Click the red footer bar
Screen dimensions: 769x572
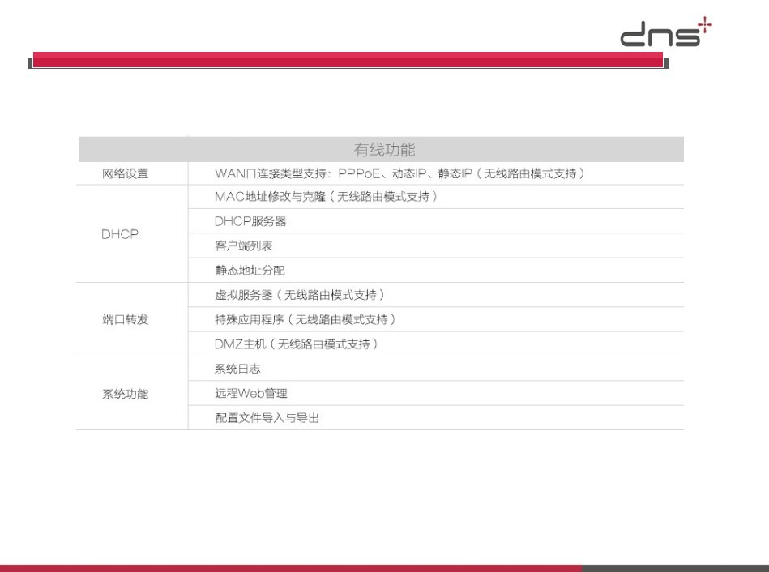tap(290, 568)
